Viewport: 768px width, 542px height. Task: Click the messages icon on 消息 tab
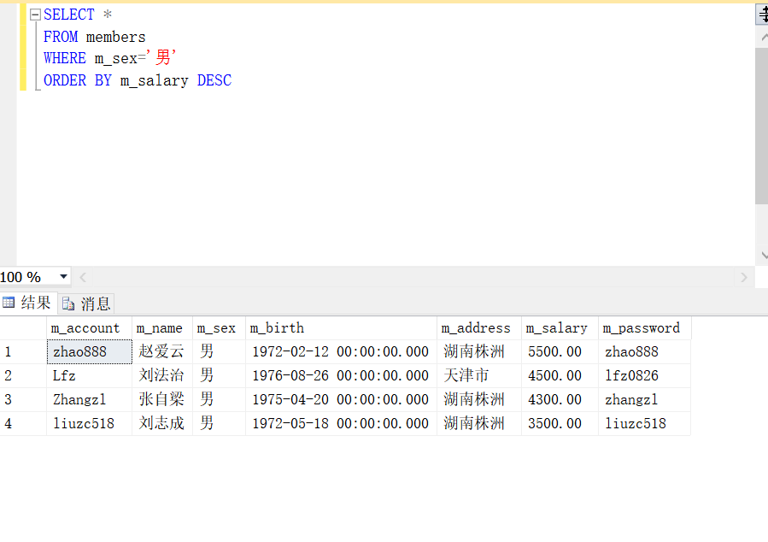click(x=68, y=303)
